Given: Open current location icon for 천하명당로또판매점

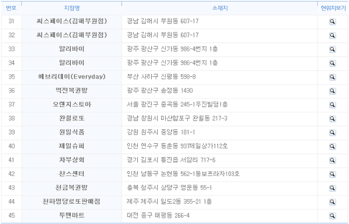Looking at the screenshot, I should [332, 202].
